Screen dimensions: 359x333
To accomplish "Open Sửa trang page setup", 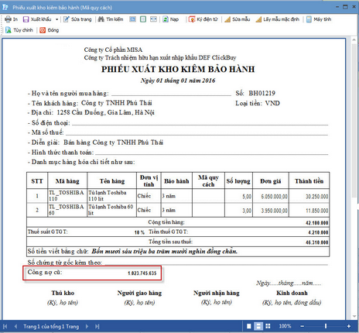I will (x=77, y=19).
